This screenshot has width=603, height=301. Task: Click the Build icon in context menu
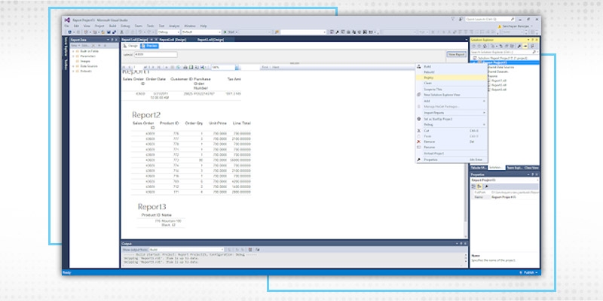(418, 67)
